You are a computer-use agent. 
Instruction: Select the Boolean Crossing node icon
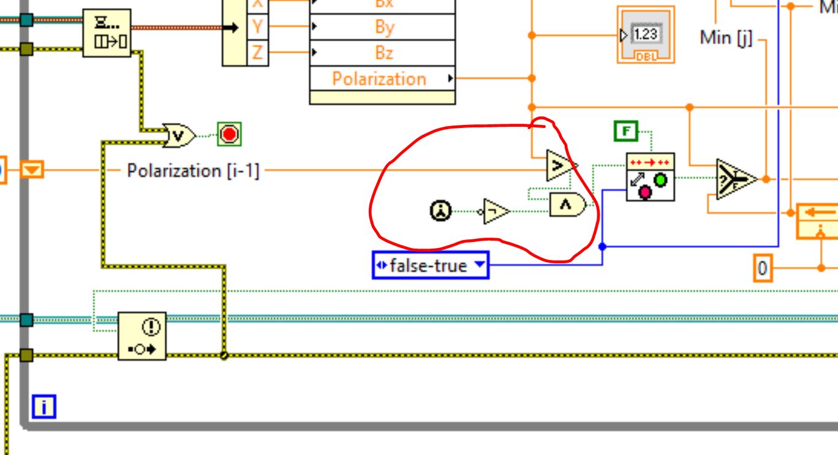[650, 177]
